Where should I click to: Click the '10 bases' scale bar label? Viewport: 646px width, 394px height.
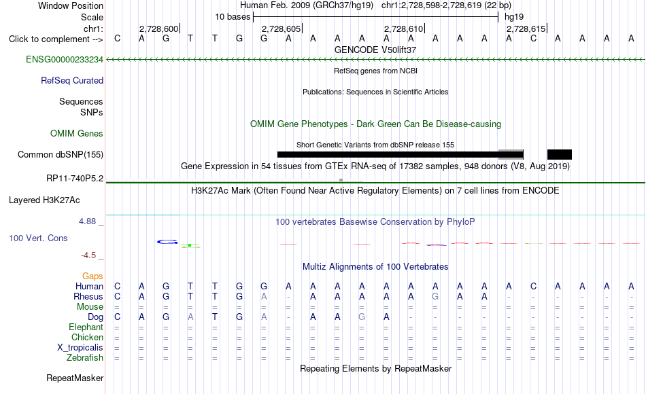click(233, 17)
